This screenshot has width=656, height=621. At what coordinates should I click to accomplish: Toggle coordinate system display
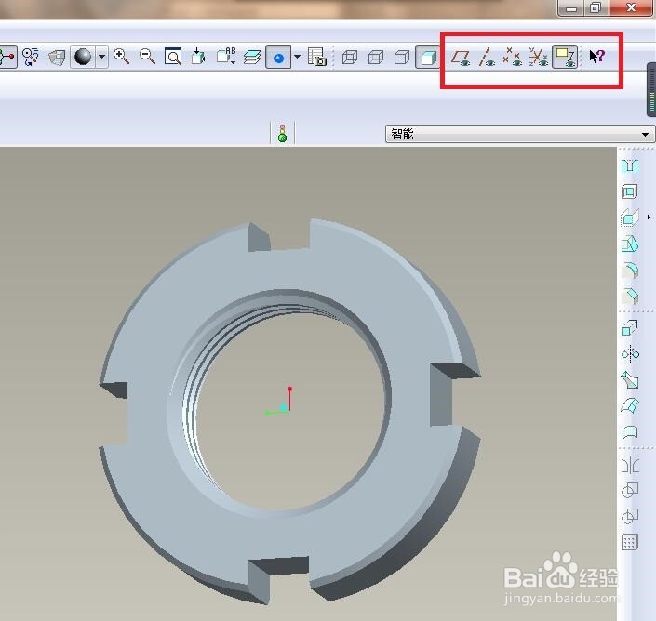539,57
